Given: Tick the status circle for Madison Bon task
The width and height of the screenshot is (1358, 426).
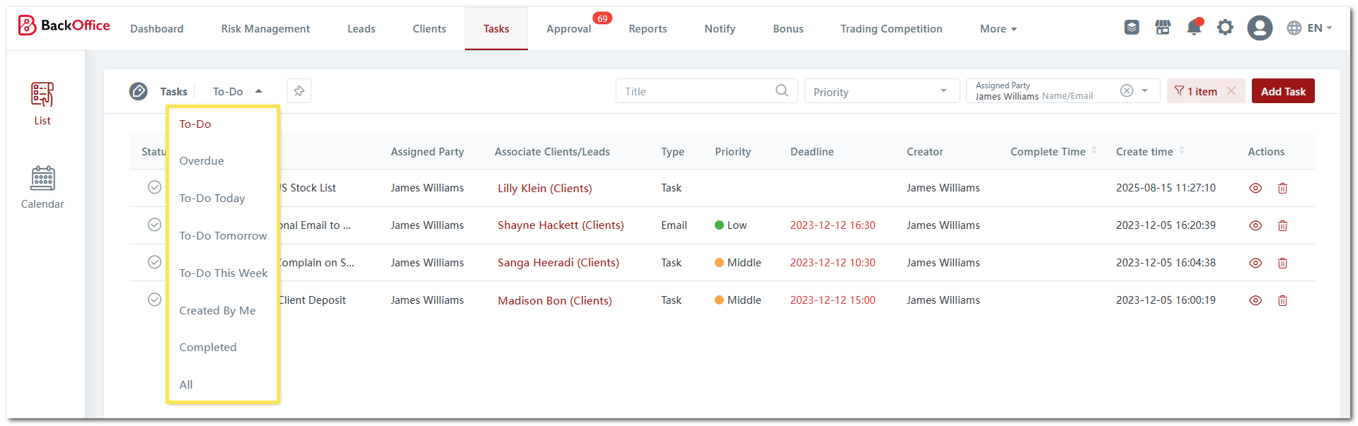Looking at the screenshot, I should [x=154, y=300].
